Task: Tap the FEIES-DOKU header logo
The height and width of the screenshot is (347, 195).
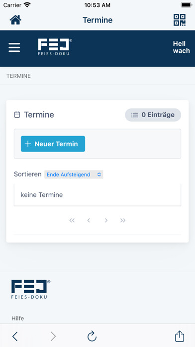Action: click(x=55, y=47)
